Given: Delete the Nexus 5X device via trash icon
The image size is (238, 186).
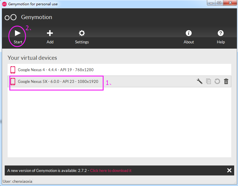Looking at the screenshot, I should point(226,81).
